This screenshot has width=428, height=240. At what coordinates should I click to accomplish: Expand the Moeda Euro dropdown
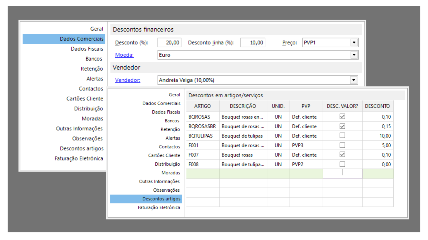click(354, 55)
